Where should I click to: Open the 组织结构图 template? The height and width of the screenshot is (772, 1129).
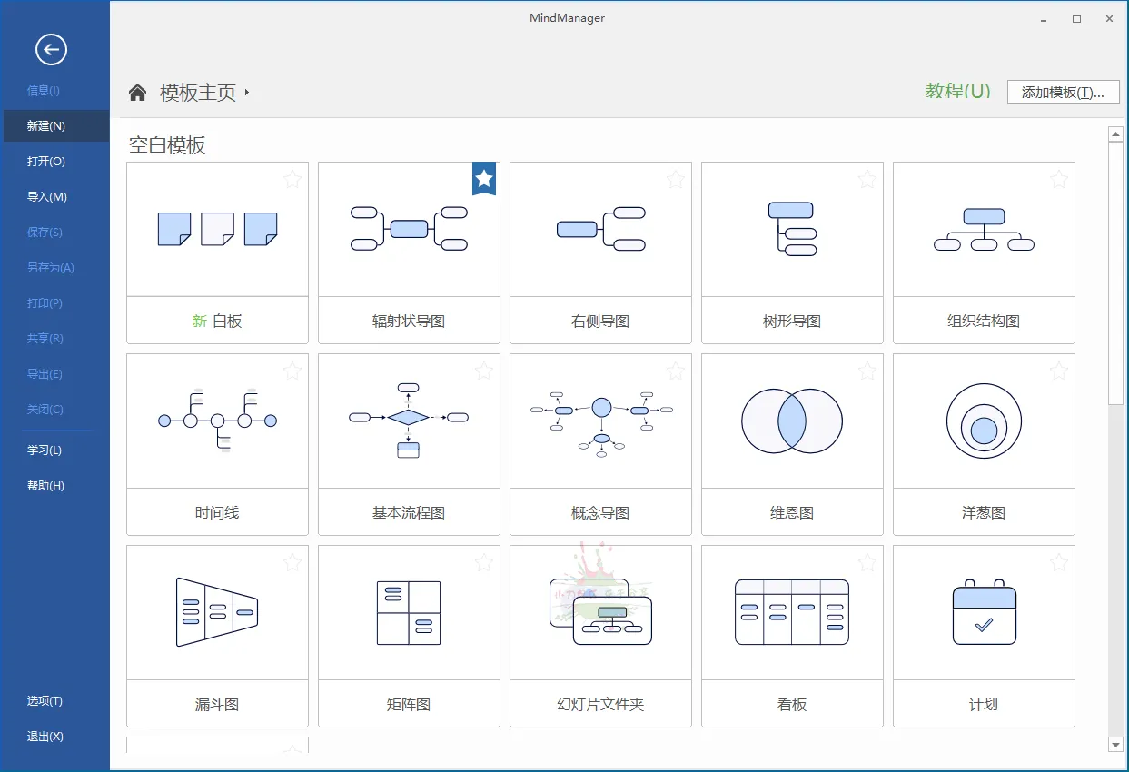tap(984, 229)
